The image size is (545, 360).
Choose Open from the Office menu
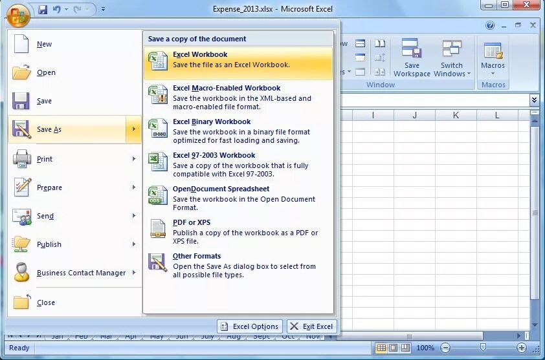click(x=74, y=72)
